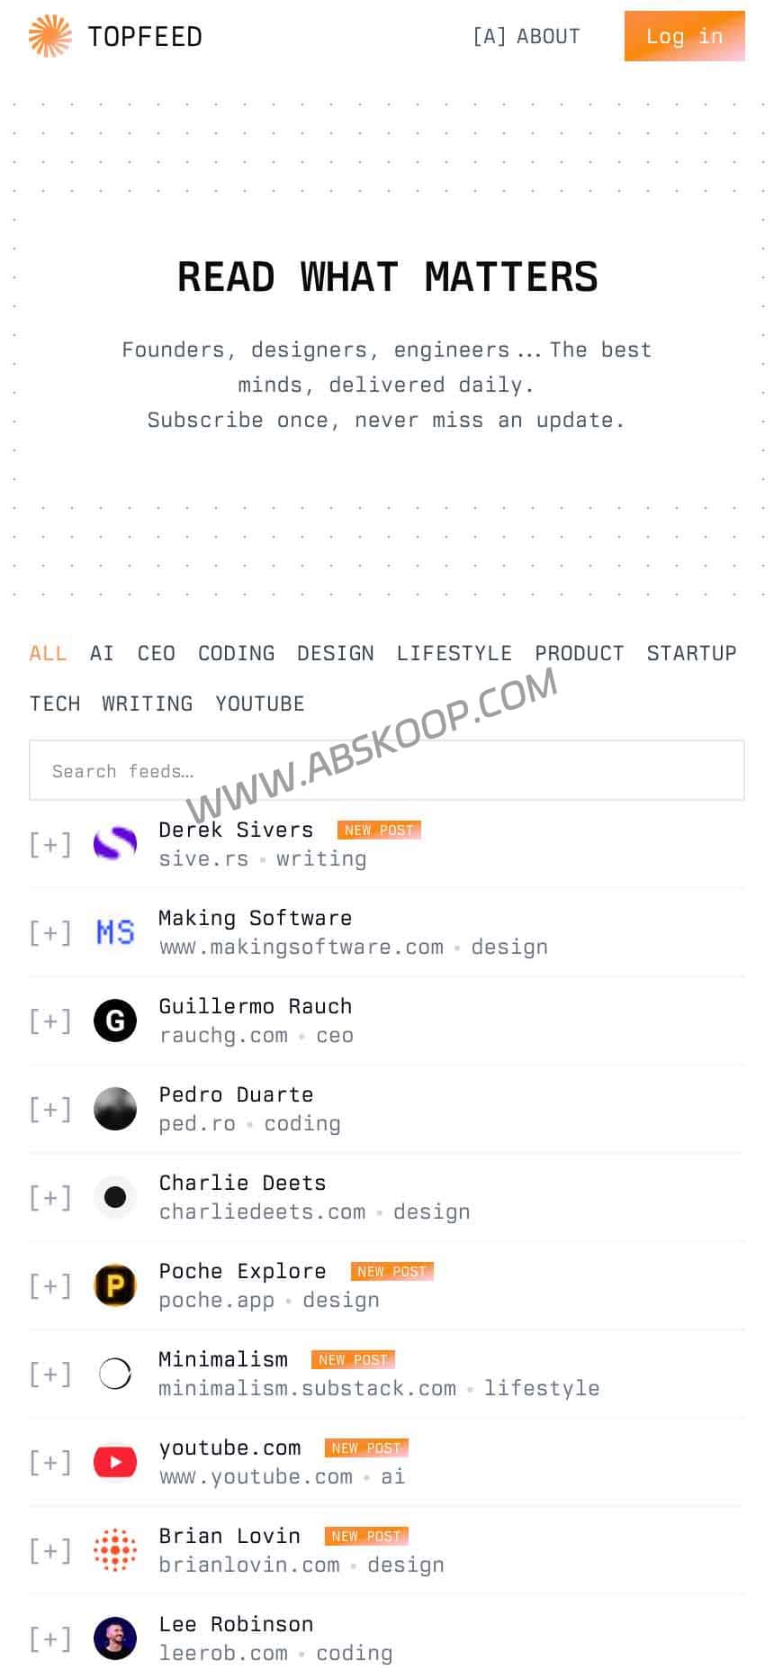
Task: Click the Making Software MS icon
Action: (x=115, y=932)
